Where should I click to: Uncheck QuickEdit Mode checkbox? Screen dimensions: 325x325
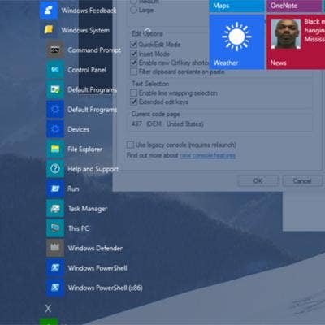133,44
